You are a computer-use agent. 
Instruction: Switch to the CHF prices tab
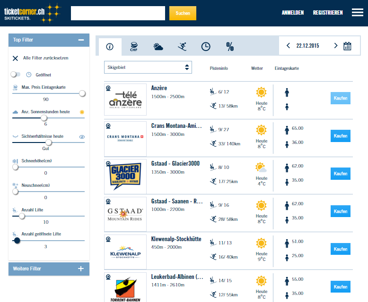[x=134, y=47]
